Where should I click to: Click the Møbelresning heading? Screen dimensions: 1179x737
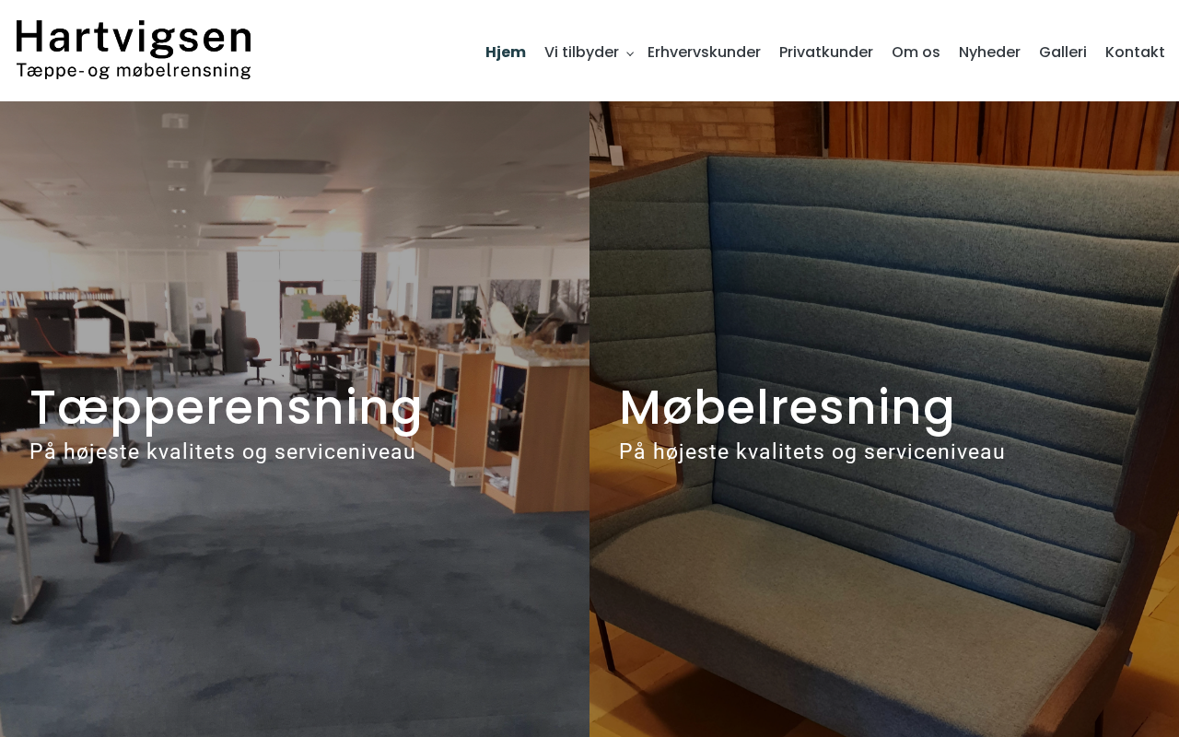788,408
